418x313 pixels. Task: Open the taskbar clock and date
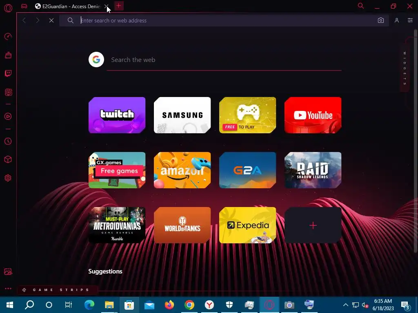(383, 305)
